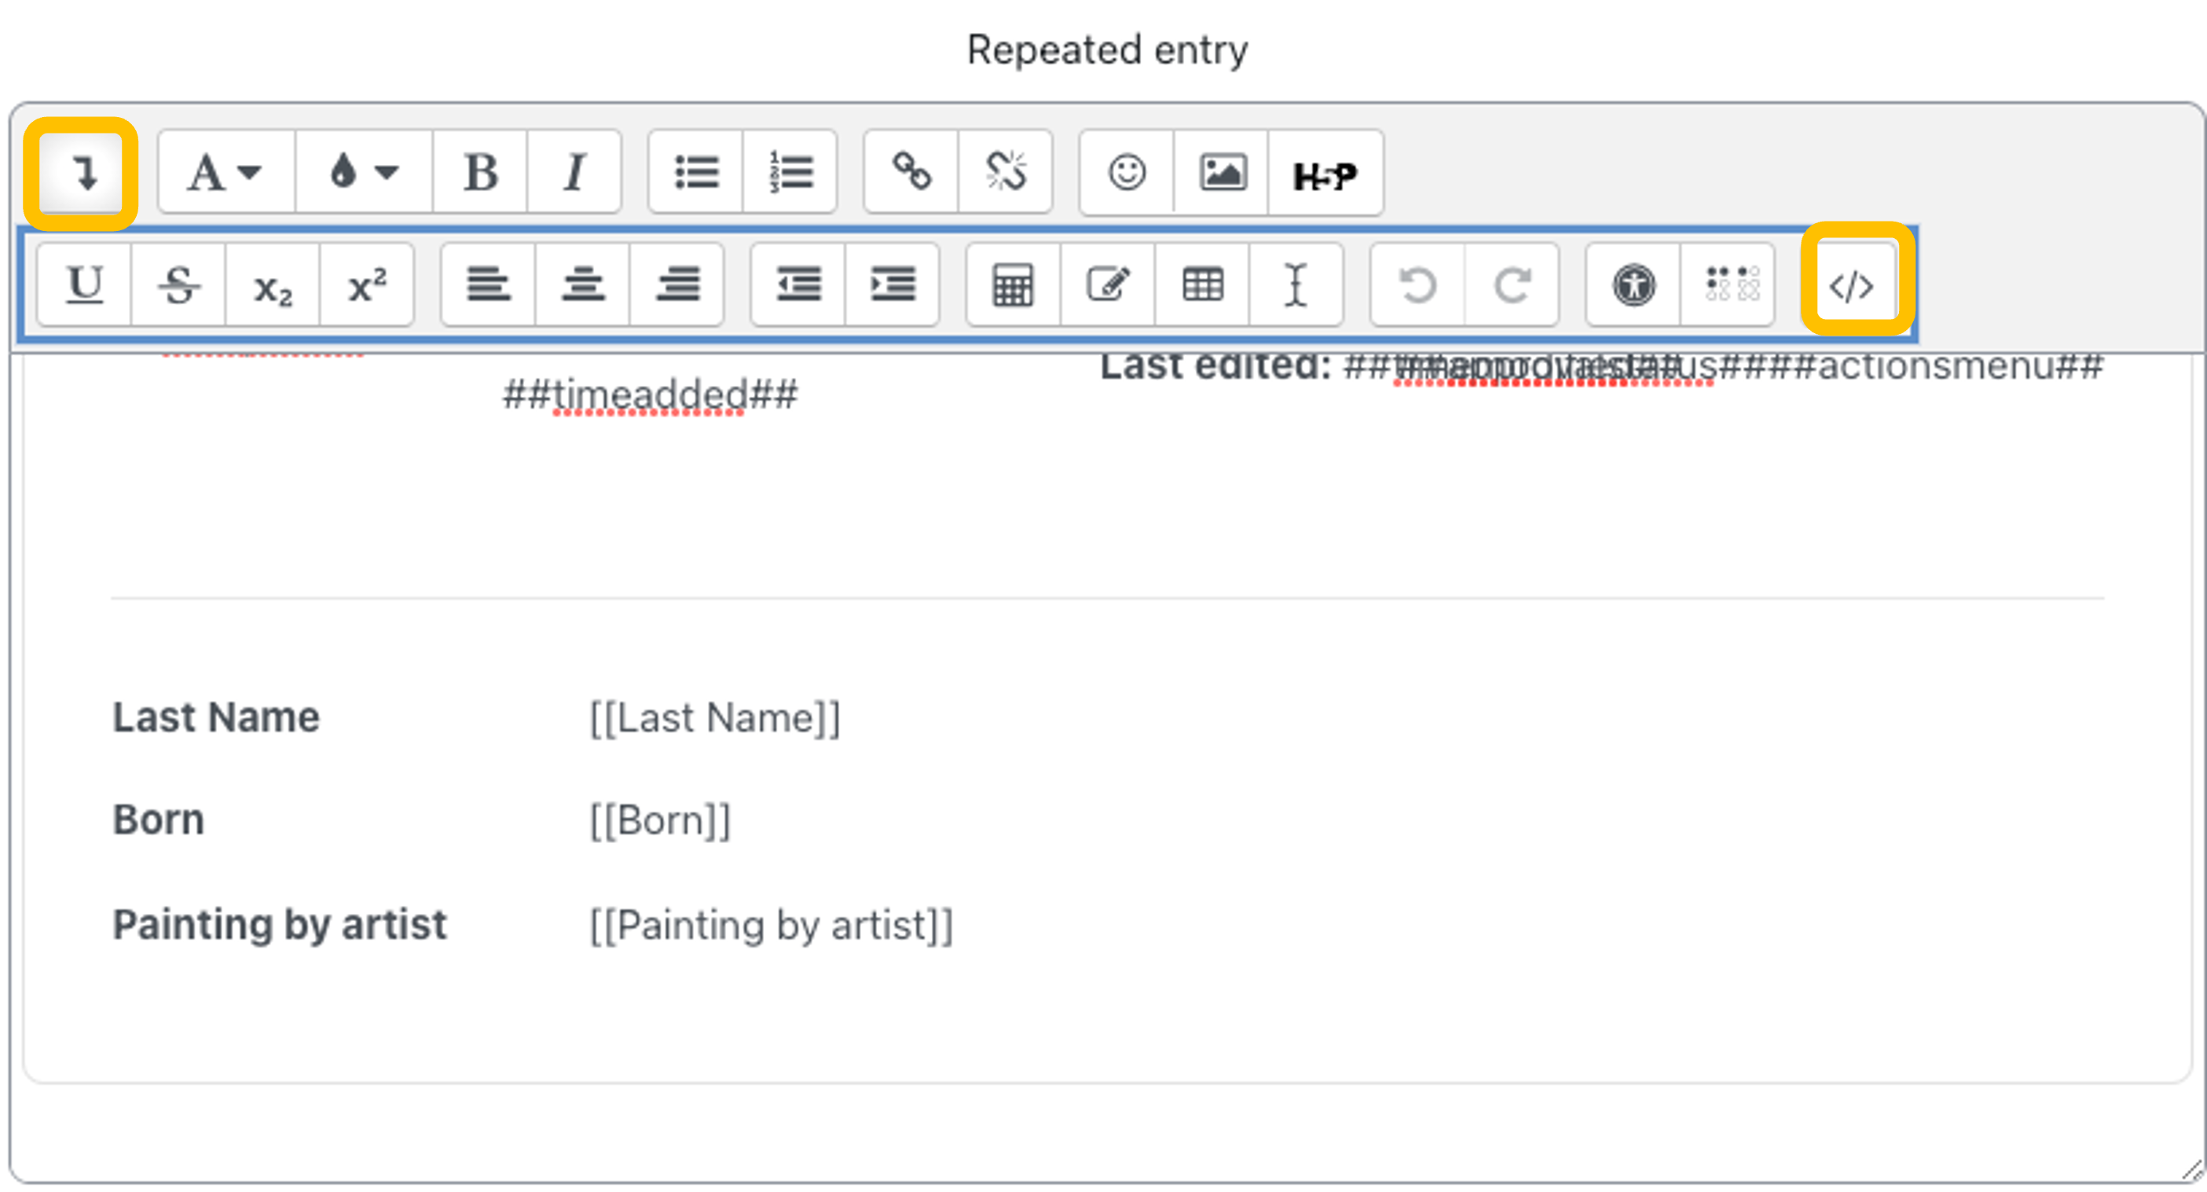Open the font colour dropdown

363,172
